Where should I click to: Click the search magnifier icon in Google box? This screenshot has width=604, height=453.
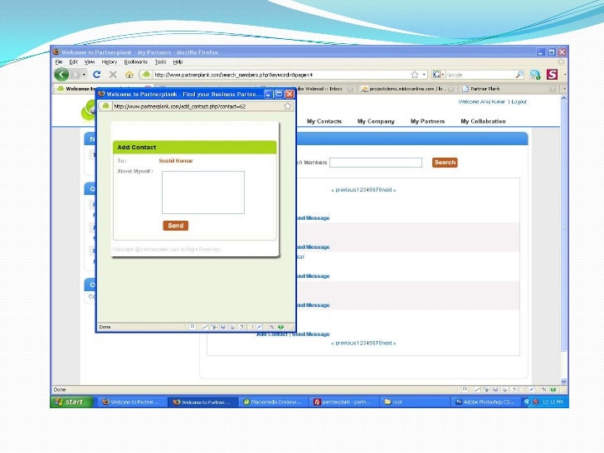(x=519, y=75)
